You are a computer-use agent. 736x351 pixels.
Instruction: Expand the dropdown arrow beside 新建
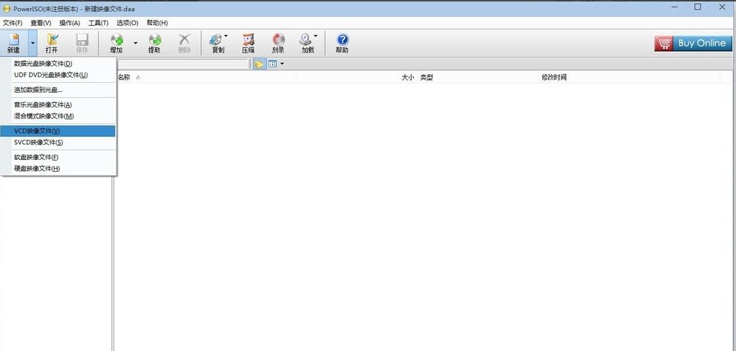33,43
